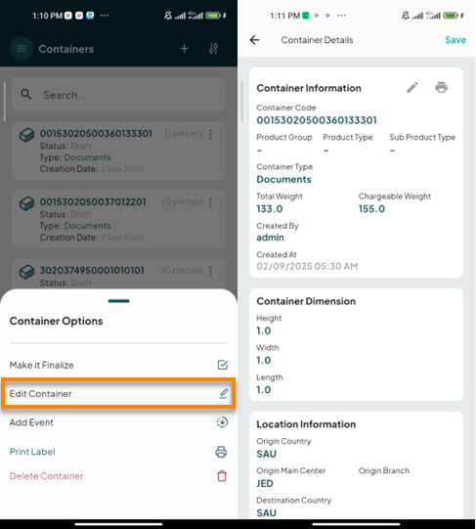Tap the checkbox icon next to Make it Finalize
This screenshot has width=476, height=529.
pos(223,365)
